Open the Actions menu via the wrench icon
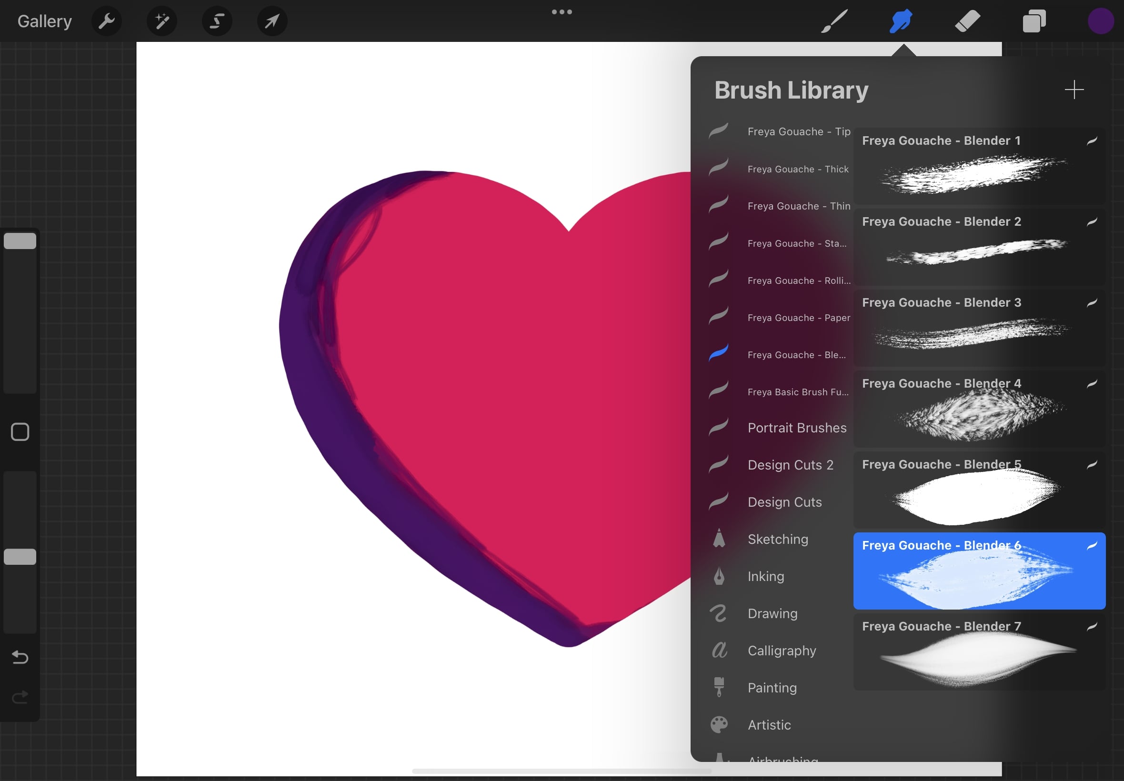 107,20
